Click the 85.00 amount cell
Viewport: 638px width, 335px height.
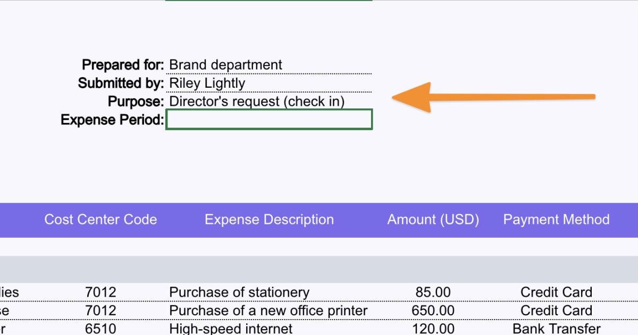433,292
